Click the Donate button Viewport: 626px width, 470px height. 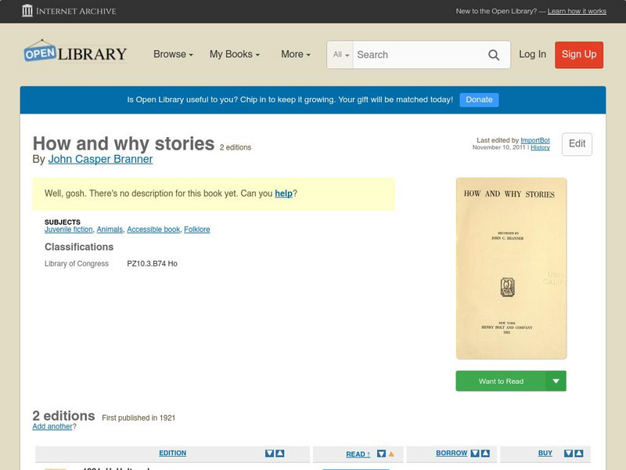[478, 99]
